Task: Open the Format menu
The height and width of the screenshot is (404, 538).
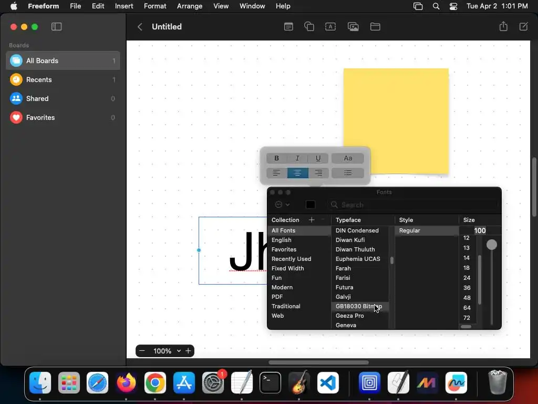Action: (x=155, y=6)
